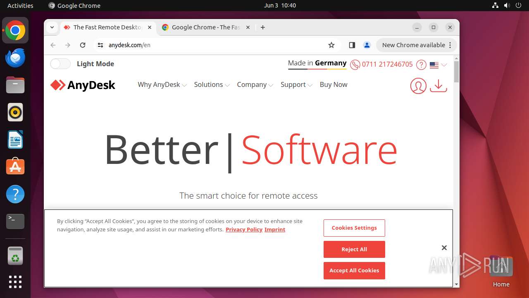
Task: Go back to the previous page
Action: pos(53,45)
